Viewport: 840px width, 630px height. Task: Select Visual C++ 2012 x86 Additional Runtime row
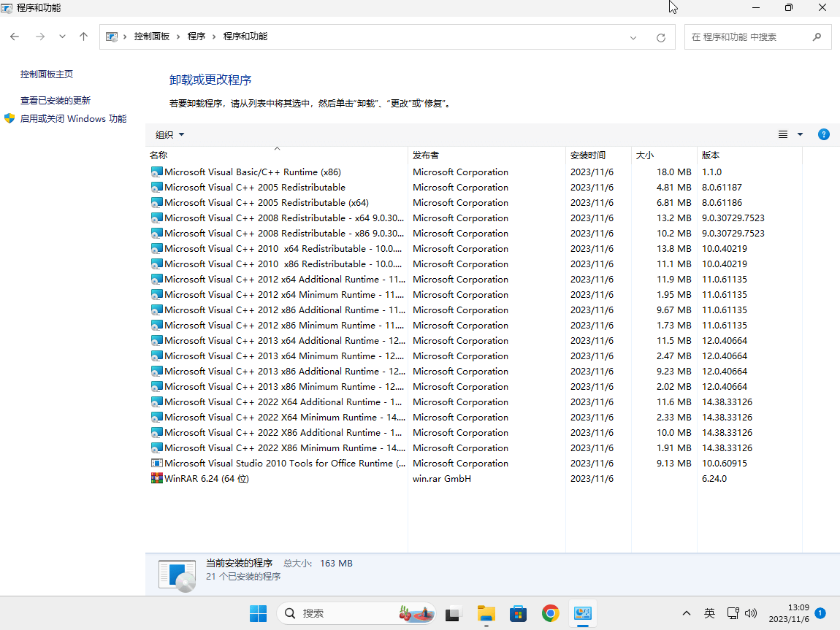point(474,310)
